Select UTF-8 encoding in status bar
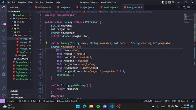This screenshot has width=196, height=110. click(167, 101)
